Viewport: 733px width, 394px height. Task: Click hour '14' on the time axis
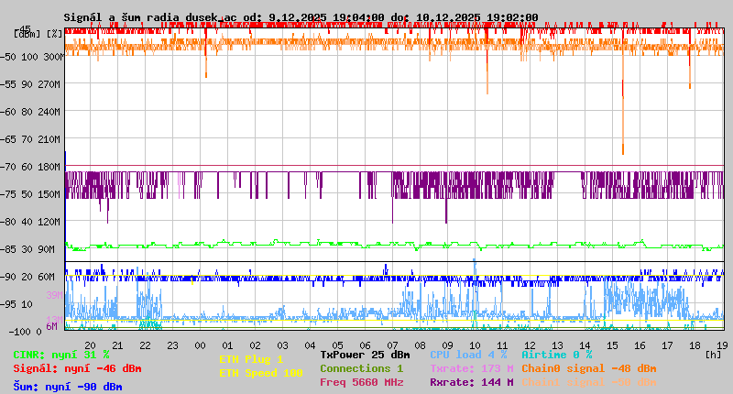pos(585,345)
